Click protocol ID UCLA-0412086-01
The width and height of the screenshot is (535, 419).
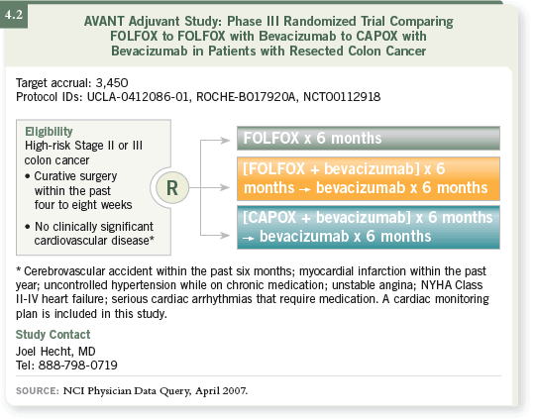138,97
